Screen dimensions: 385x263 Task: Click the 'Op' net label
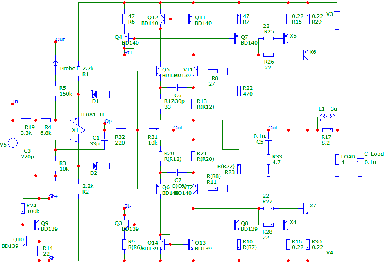click(108, 121)
